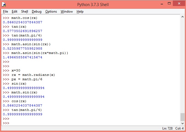Click the math.asin(sin(rx)) line

tap(31, 44)
